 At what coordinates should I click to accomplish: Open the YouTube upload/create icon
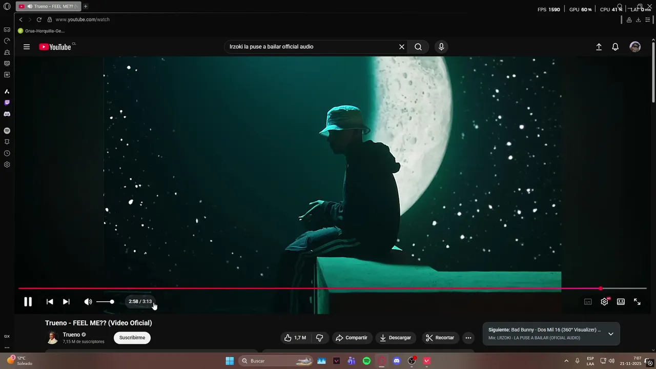click(x=599, y=47)
